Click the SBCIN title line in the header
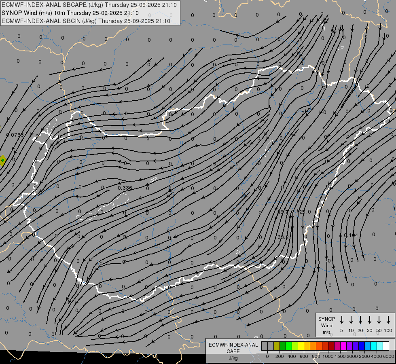Screen dimensions: 396x364 click(x=86, y=21)
